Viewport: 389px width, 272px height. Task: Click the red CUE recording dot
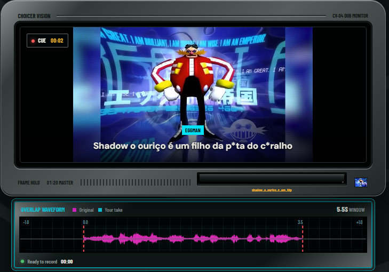tap(33, 41)
